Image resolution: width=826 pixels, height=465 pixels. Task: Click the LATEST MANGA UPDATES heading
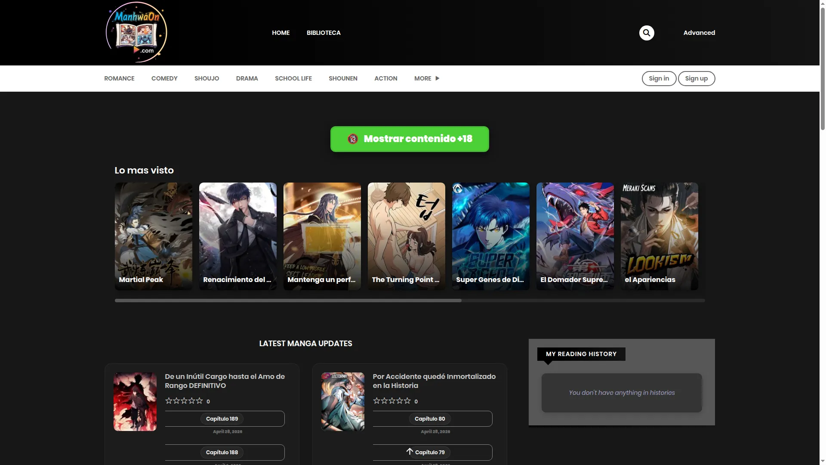coord(306,344)
